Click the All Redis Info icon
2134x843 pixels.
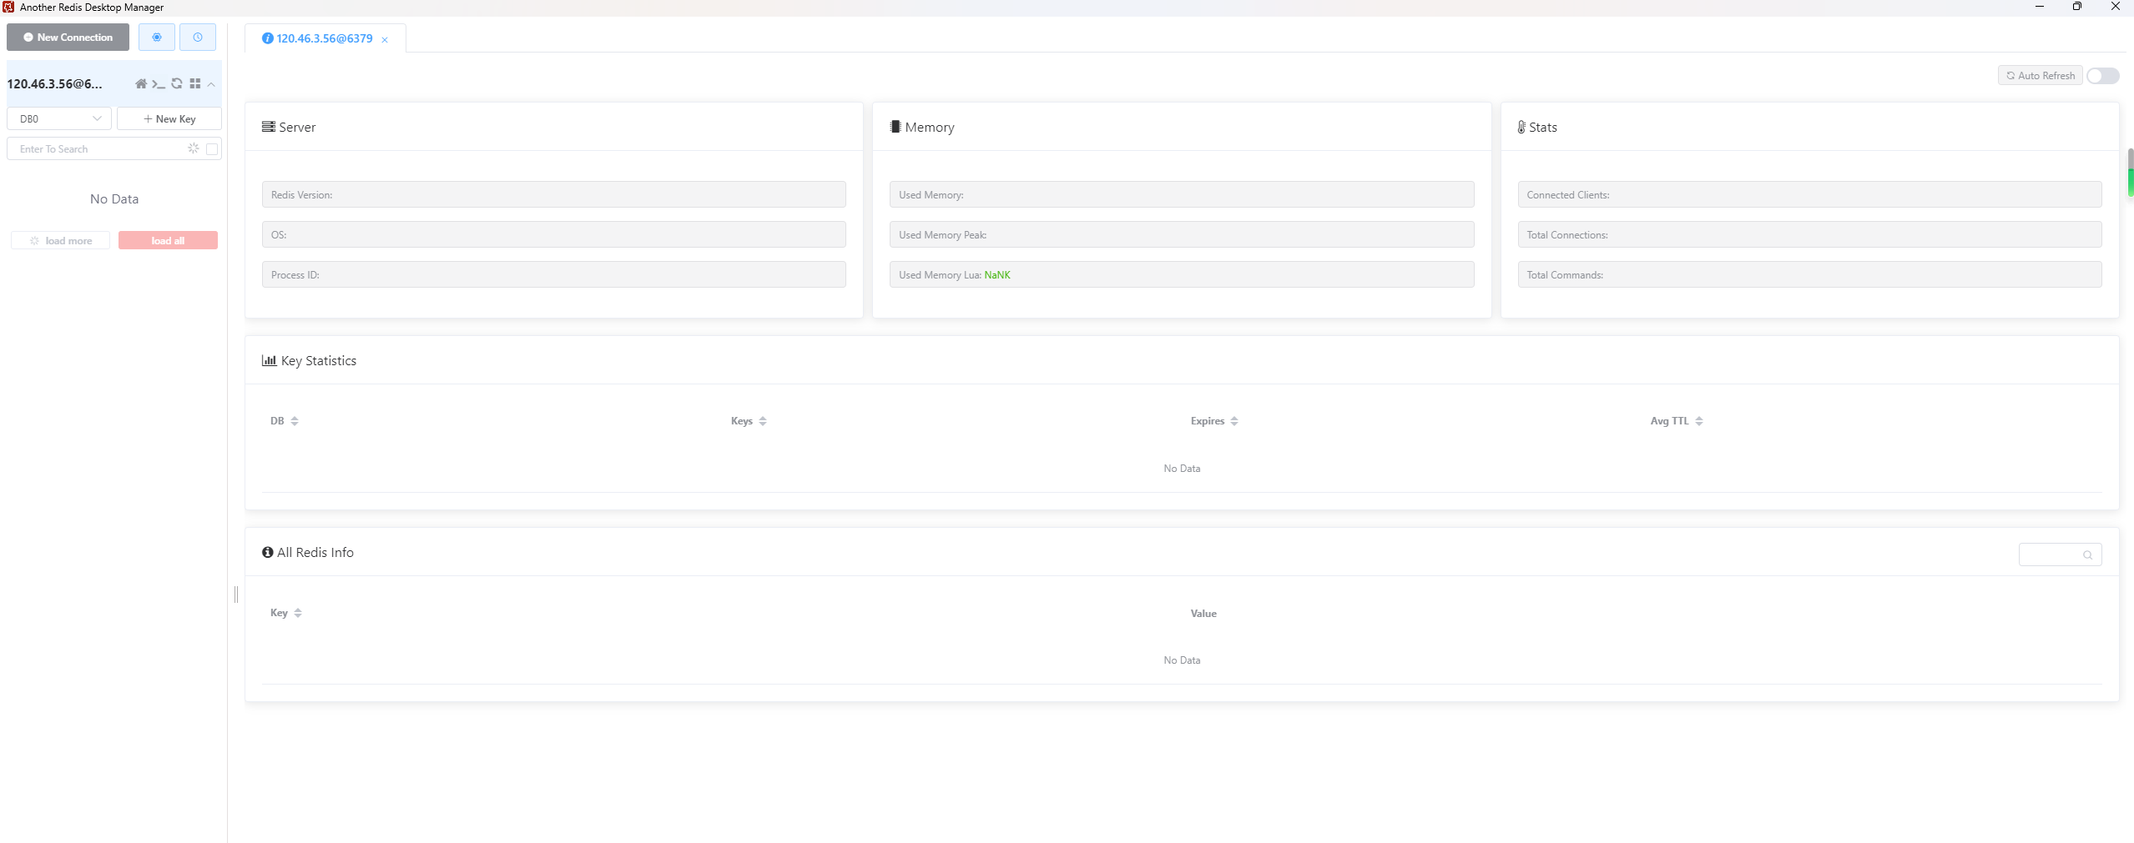coord(268,552)
